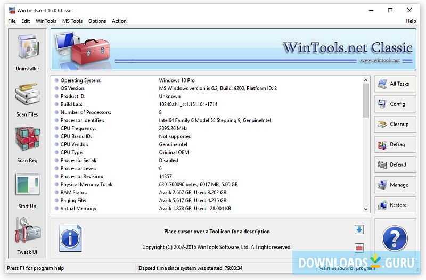The height and width of the screenshot is (280, 426).
Task: Click the system info vertical scrollbar thumb
Action: (366, 101)
